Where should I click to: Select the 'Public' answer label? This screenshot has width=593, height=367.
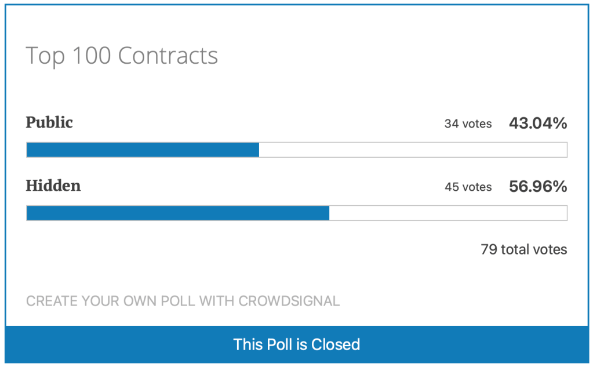point(49,123)
